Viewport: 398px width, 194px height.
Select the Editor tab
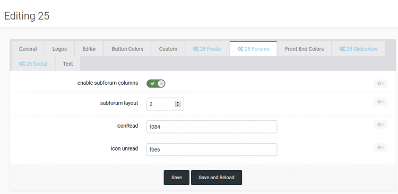point(89,49)
